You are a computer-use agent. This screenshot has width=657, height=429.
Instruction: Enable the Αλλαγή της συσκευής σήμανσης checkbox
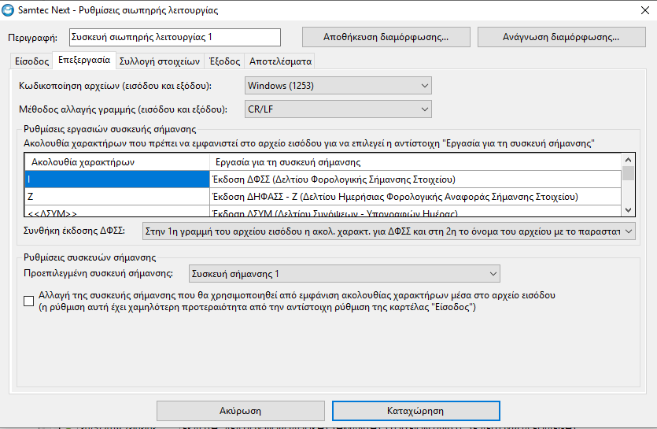tap(29, 301)
